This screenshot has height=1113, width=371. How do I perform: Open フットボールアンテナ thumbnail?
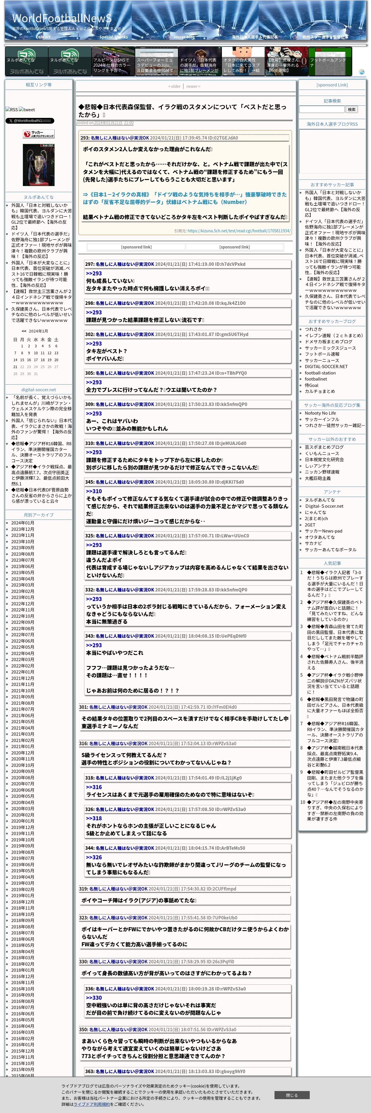coord(330,61)
